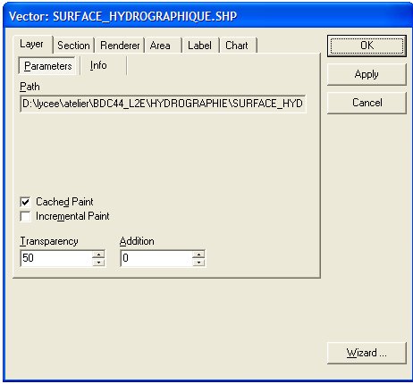Open the Section tab
Image resolution: width=413 pixels, height=384 pixels.
click(x=73, y=46)
